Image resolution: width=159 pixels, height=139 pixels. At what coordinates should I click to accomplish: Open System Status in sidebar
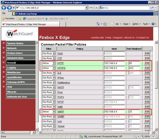pos(21,43)
